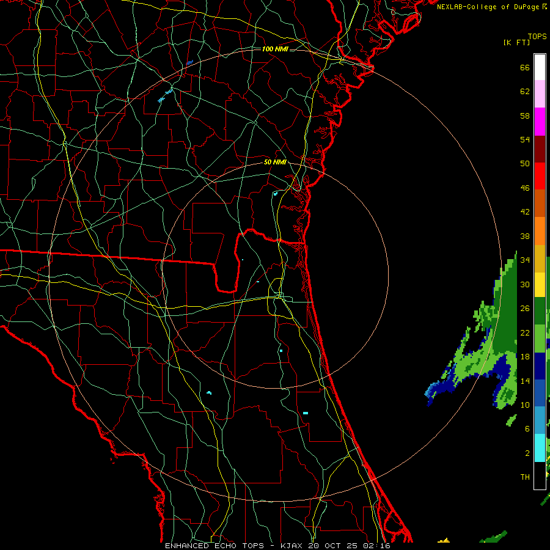Click the legend value 2
Image resolution: width=550 pixels, height=550 pixels.
pos(527,453)
